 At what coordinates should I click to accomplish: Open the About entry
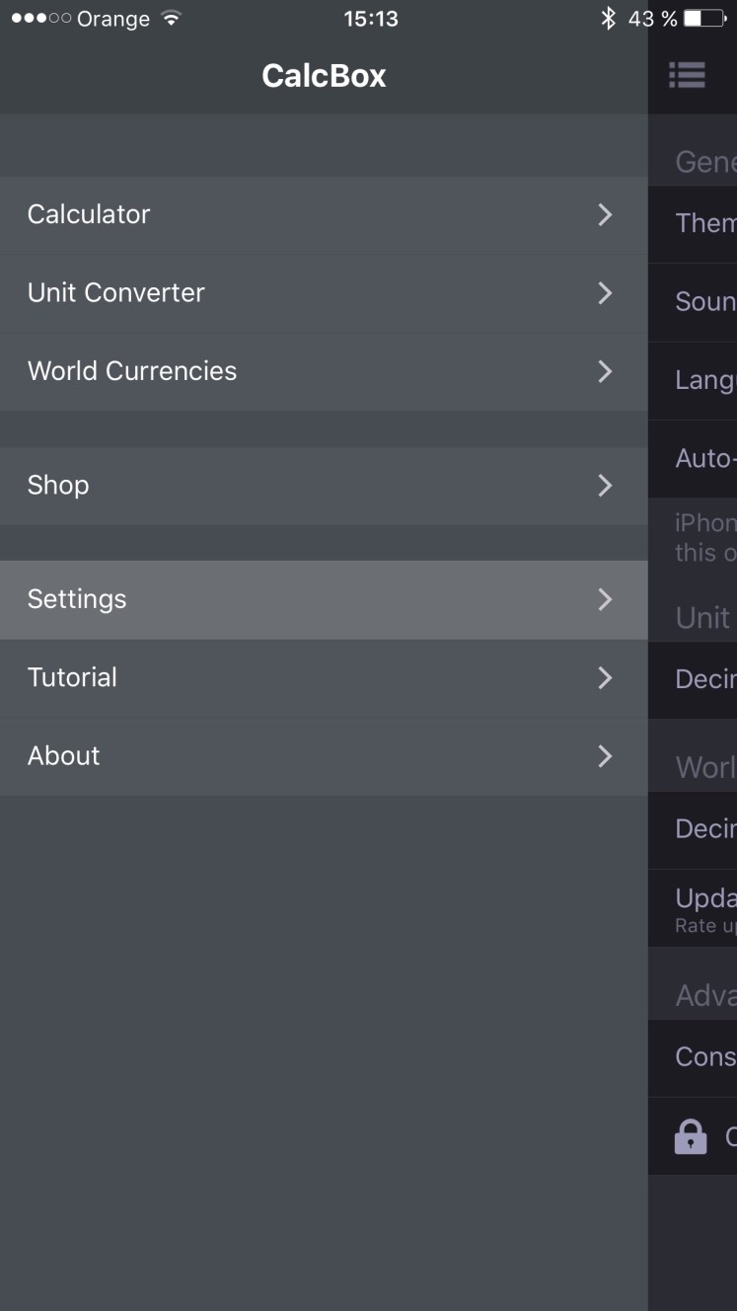click(x=324, y=756)
